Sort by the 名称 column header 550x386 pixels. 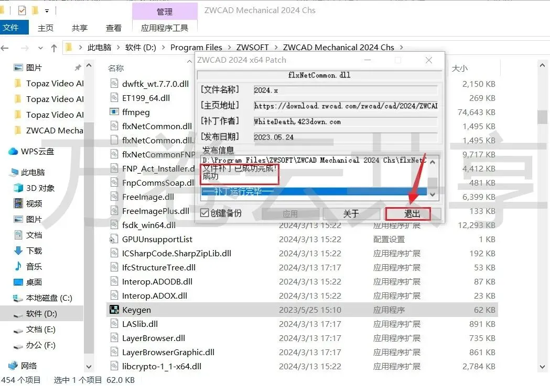pyautogui.click(x=116, y=68)
